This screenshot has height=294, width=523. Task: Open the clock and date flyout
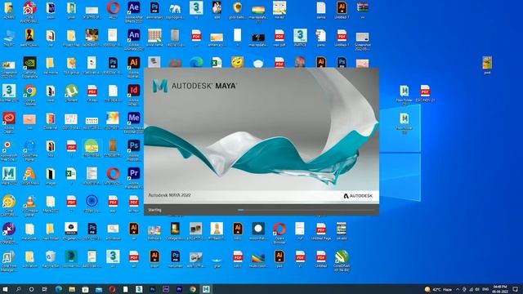pyautogui.click(x=500, y=289)
